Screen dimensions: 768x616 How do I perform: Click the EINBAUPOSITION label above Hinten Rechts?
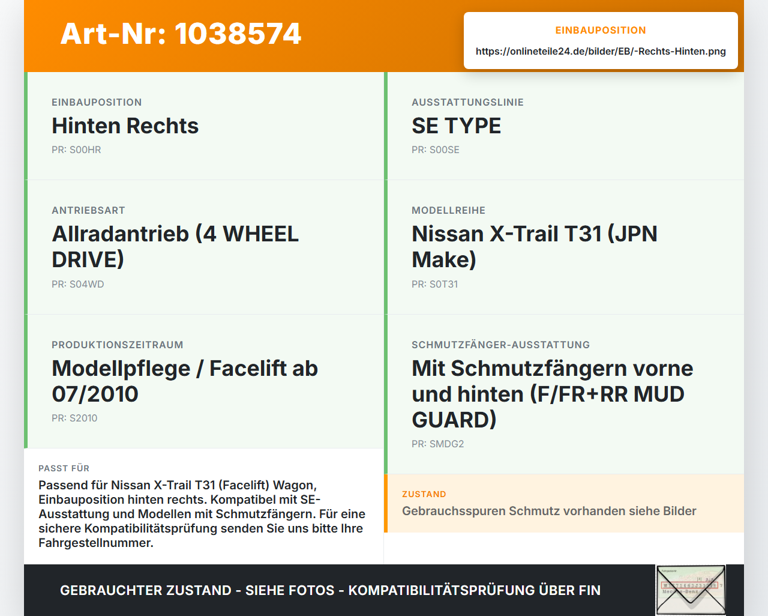tap(97, 102)
